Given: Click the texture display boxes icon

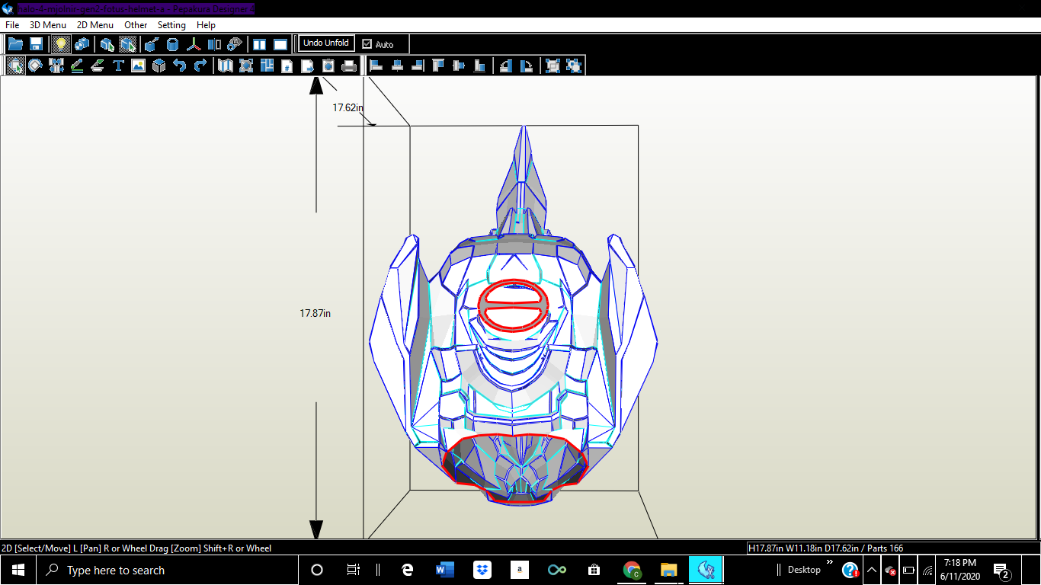Looking at the screenshot, I should (82, 44).
